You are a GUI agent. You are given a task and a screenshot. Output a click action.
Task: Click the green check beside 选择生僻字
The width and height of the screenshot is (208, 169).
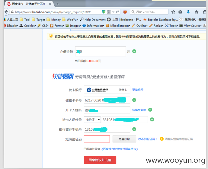tap(150, 110)
